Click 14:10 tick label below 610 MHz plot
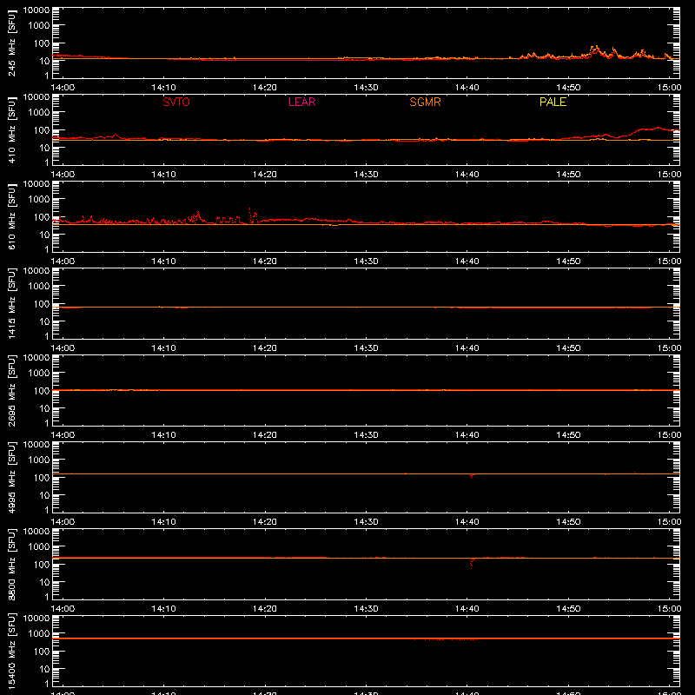695x695 pixels. point(163,261)
